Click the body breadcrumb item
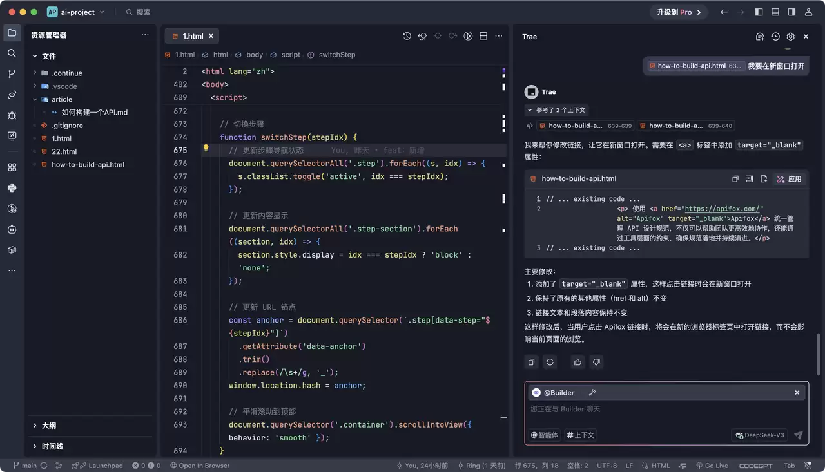825x472 pixels. point(255,55)
